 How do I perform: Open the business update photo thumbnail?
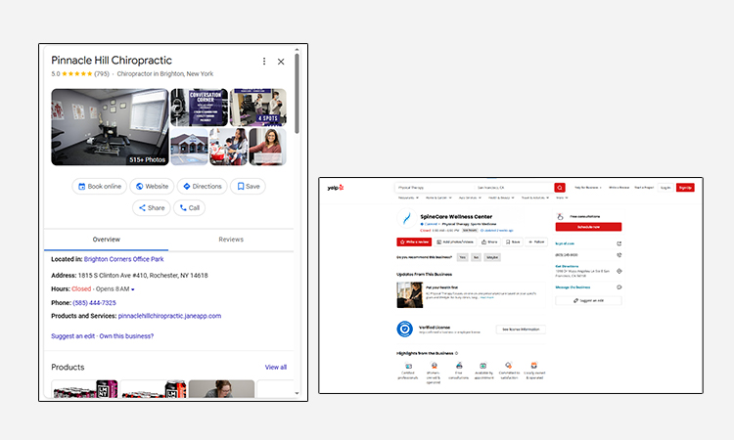[410, 295]
